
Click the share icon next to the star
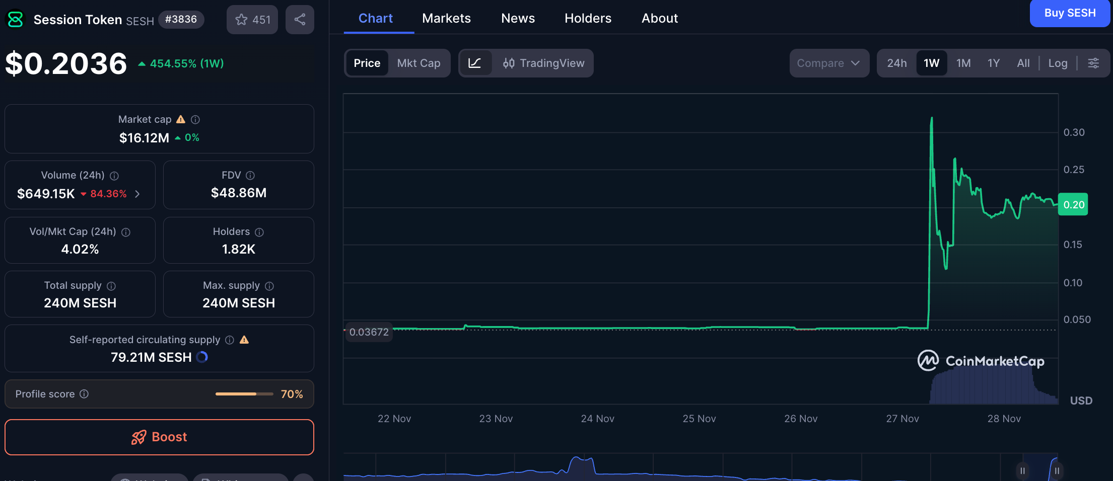coord(300,19)
